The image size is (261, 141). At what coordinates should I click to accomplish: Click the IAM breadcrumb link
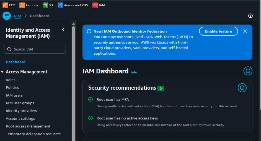point(17,16)
